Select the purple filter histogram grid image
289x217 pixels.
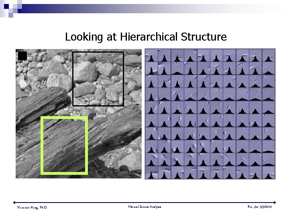coord(210,114)
